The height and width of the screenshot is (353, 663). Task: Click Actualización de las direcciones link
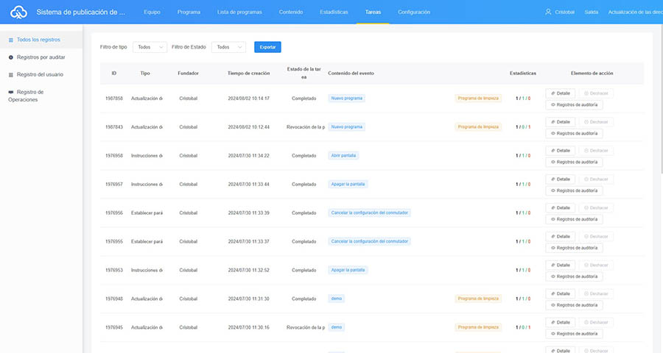635,12
